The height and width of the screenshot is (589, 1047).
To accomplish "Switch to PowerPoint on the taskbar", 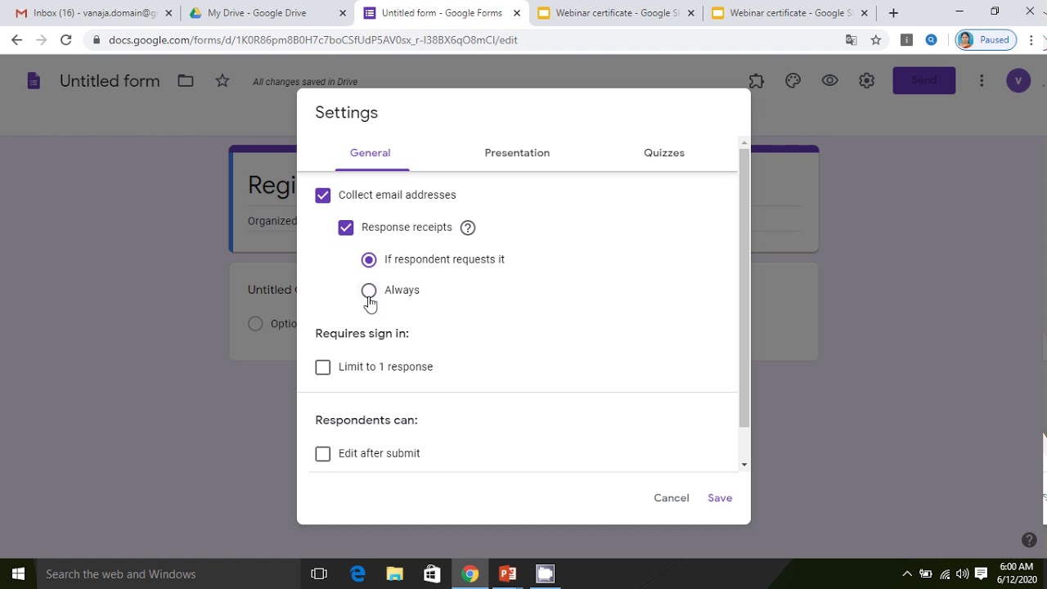I will (x=507, y=574).
